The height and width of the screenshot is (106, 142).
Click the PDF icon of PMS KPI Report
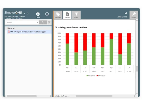[x=9, y=32]
